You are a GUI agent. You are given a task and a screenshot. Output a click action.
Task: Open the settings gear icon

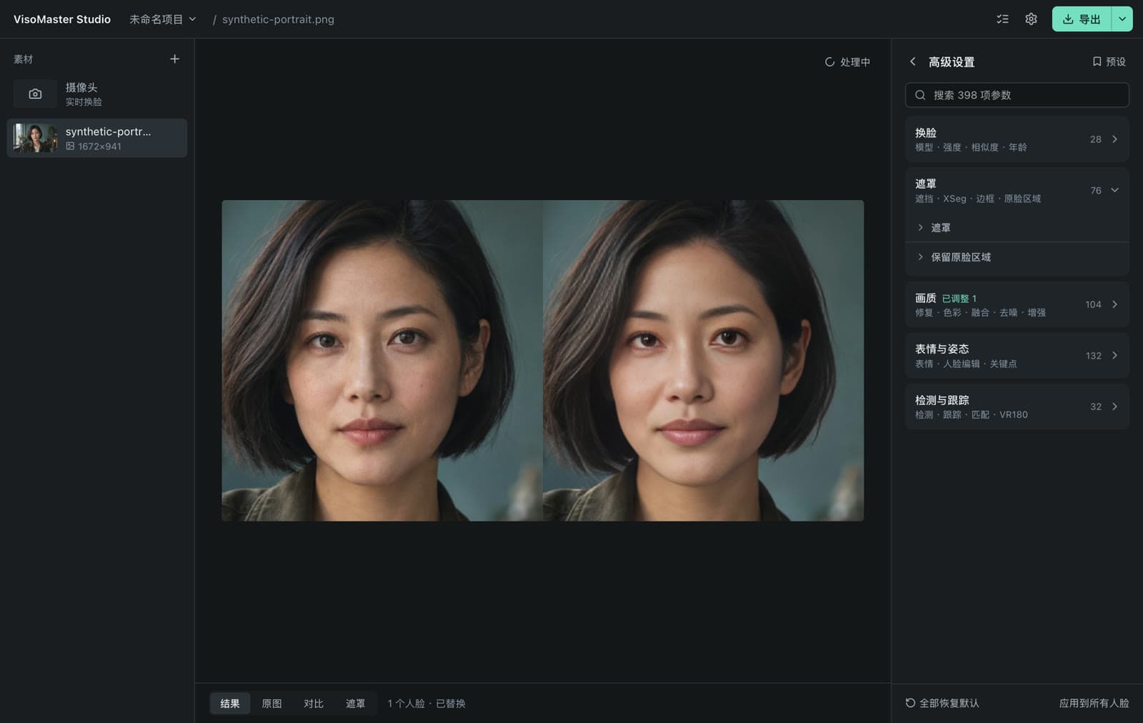[x=1031, y=19]
